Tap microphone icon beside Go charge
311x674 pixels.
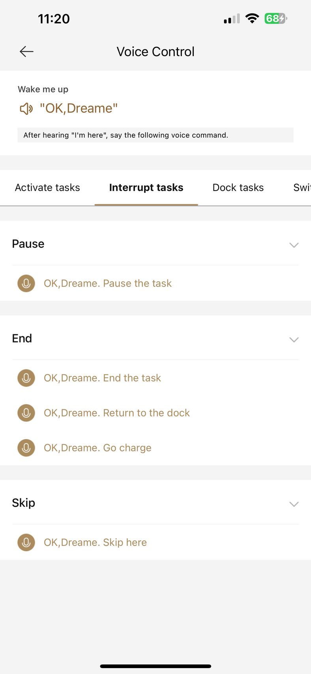click(x=26, y=448)
